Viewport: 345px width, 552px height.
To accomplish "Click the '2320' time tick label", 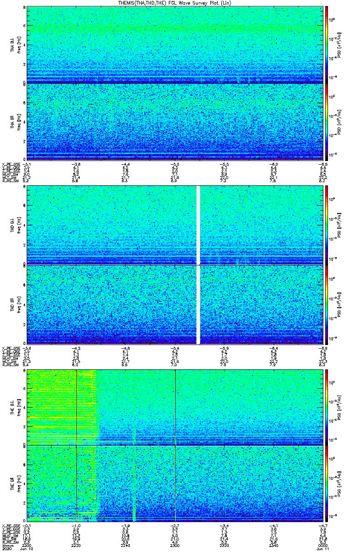I will tap(224, 546).
